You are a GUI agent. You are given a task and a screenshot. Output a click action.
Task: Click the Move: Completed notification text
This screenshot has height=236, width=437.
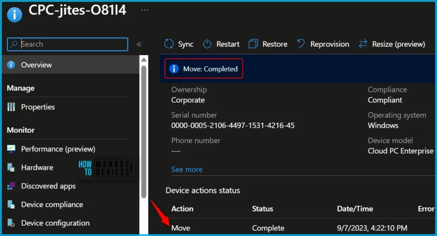point(210,69)
